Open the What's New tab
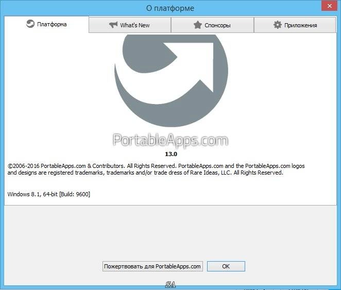Viewport: 341px width, 290px height. (130, 25)
